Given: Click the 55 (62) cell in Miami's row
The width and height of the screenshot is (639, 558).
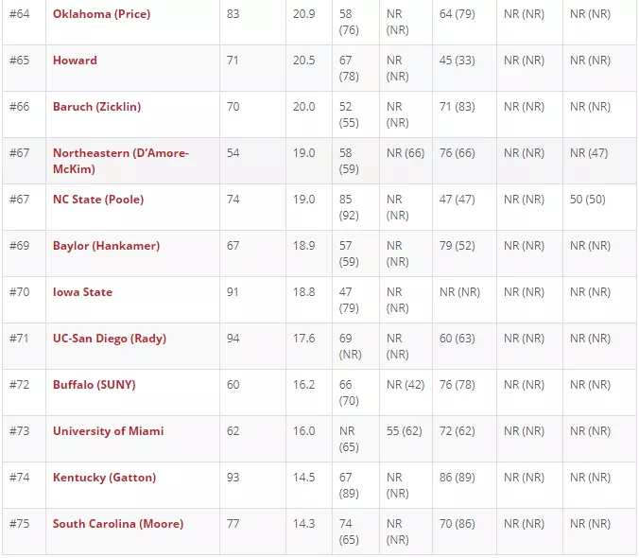Looking at the screenshot, I should [405, 431].
